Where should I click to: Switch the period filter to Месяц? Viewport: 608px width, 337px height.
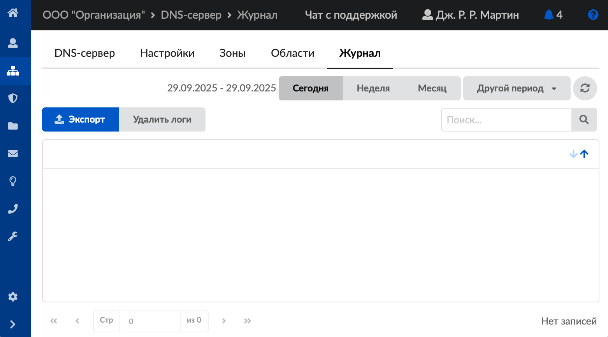432,88
